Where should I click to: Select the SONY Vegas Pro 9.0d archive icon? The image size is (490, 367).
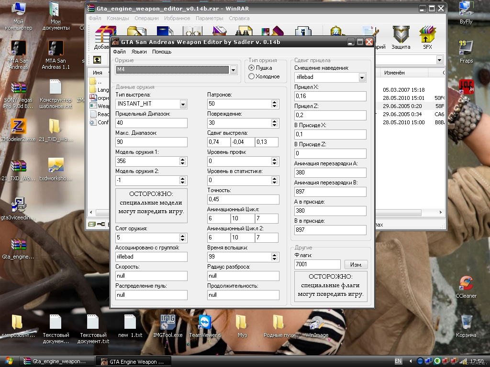[x=18, y=94]
